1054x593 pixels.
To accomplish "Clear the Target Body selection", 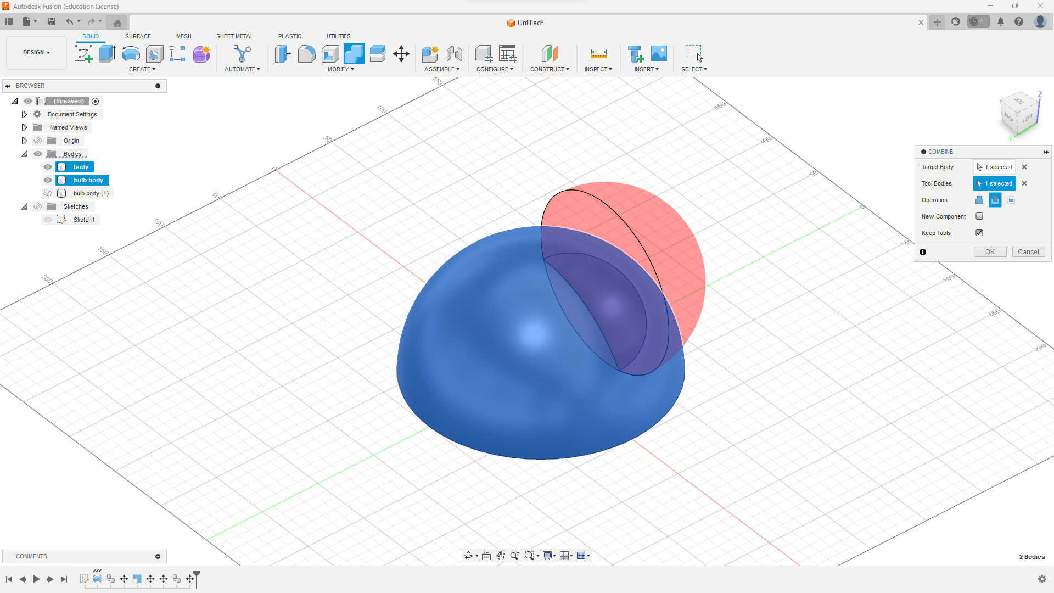I will (1024, 167).
